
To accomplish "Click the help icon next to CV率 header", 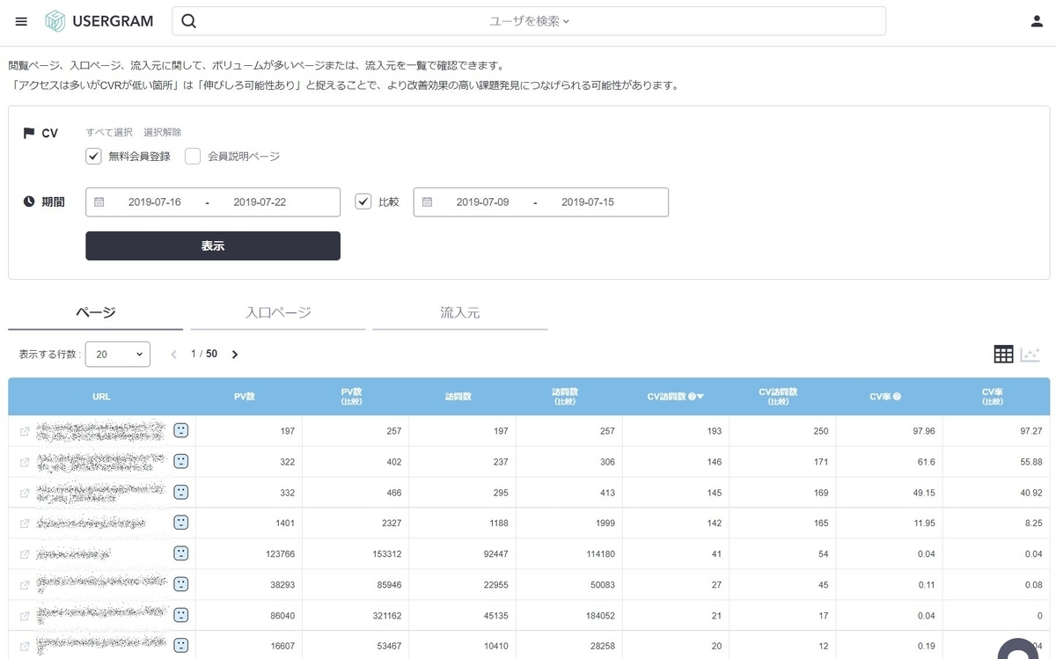I will (x=897, y=397).
